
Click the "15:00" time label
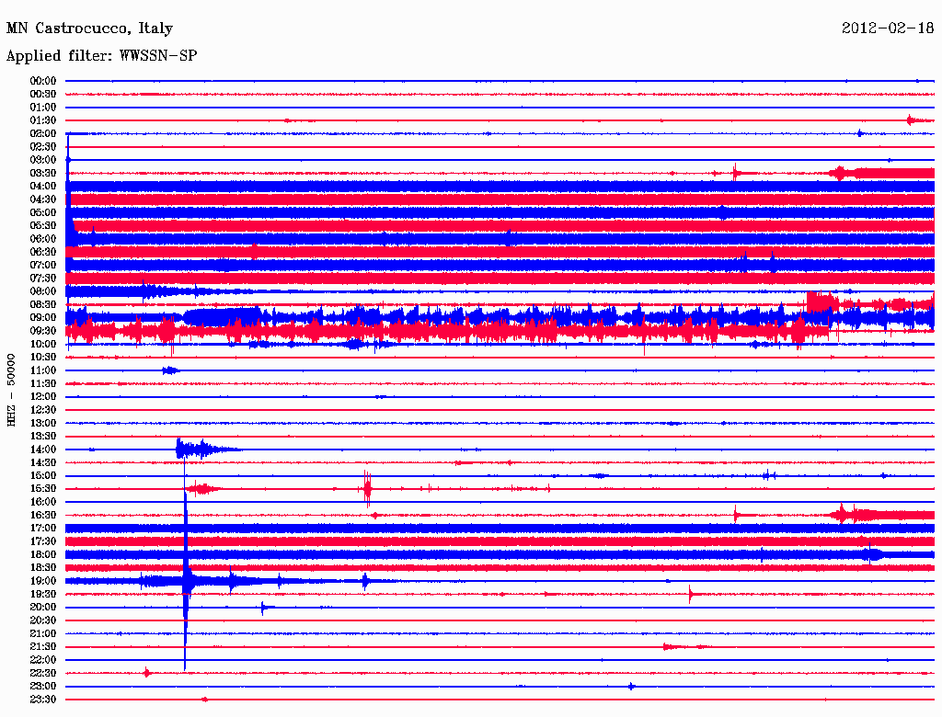tap(42, 475)
